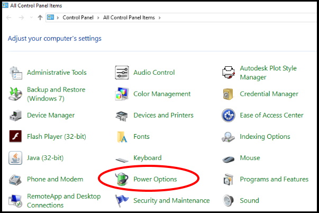The width and height of the screenshot is (319, 213).
Task: Open the Sound link
Action: point(249,201)
